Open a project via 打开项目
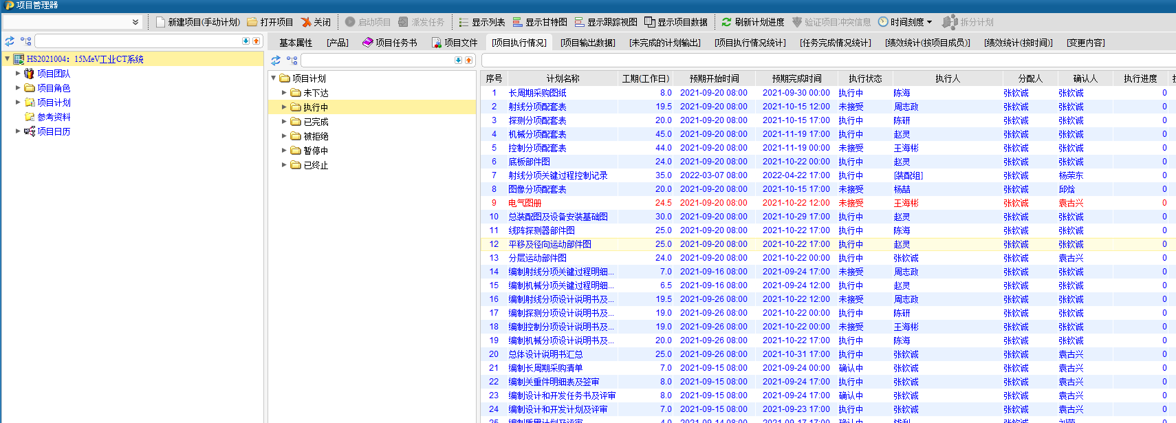Screen dimensions: 1176x423 pos(270,22)
